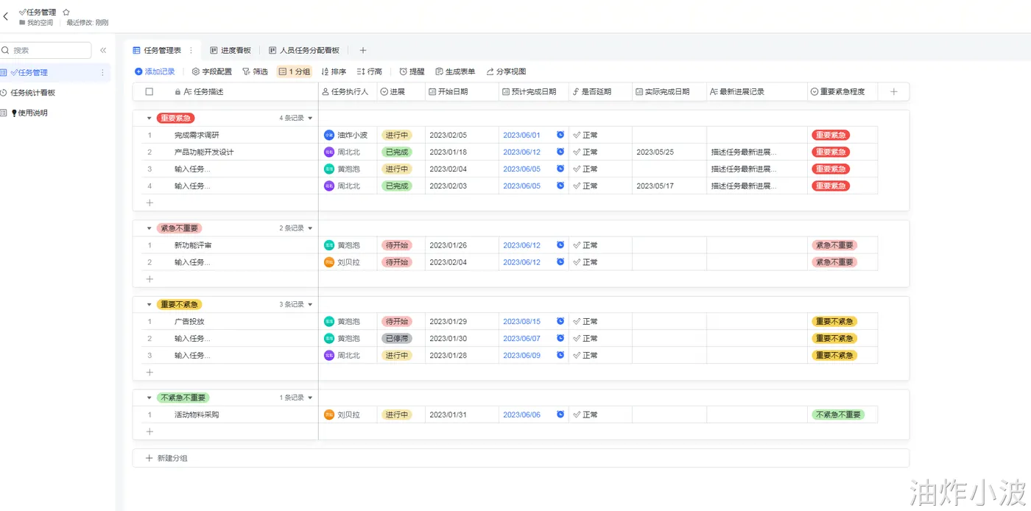Screen dimensions: 1031x511
Task: Open the 排序 sort tool
Action: (x=334, y=71)
